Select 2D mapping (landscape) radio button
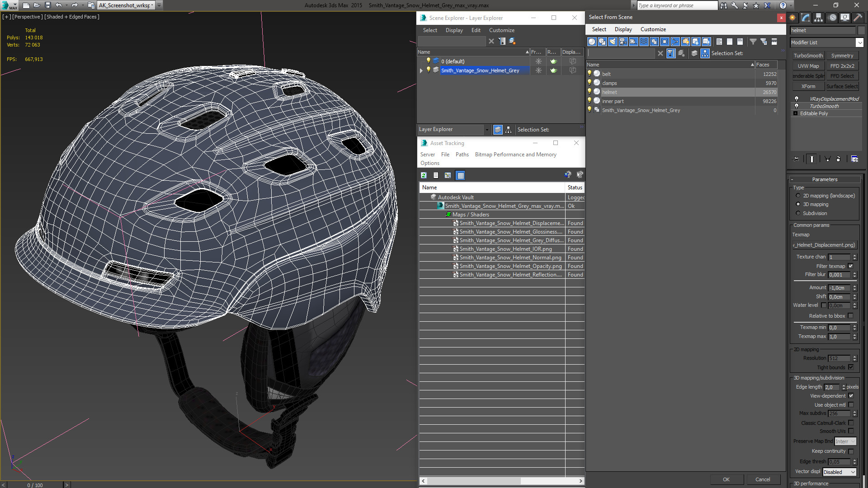The height and width of the screenshot is (488, 868). [798, 196]
